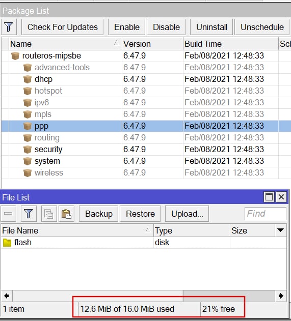This screenshot has height=321, width=291.
Task: Click the build time of the system row
Action: click(224, 161)
